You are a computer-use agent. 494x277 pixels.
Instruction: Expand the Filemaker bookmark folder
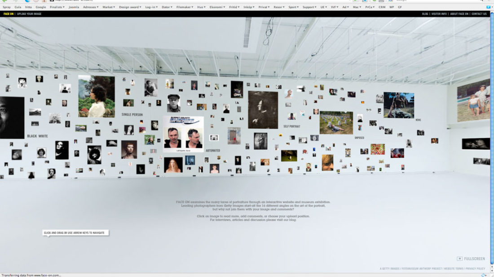(x=185, y=7)
